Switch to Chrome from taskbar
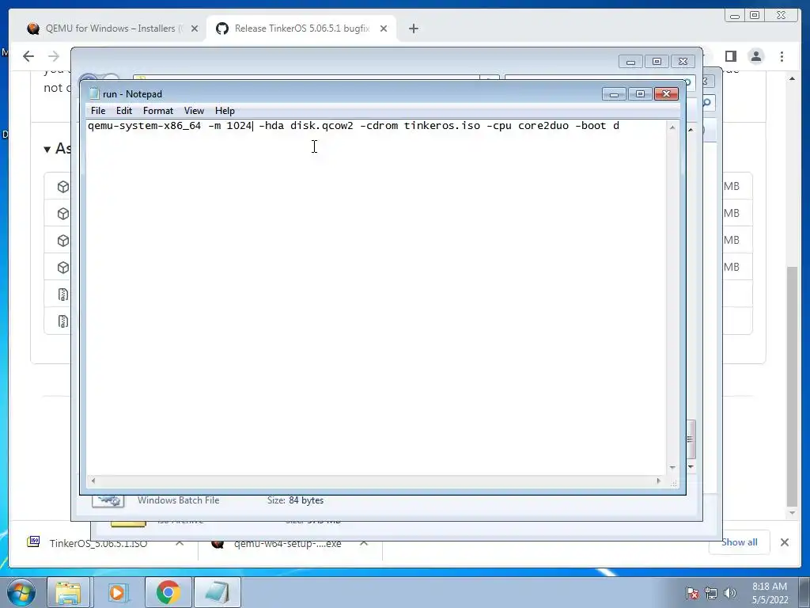 tap(168, 592)
